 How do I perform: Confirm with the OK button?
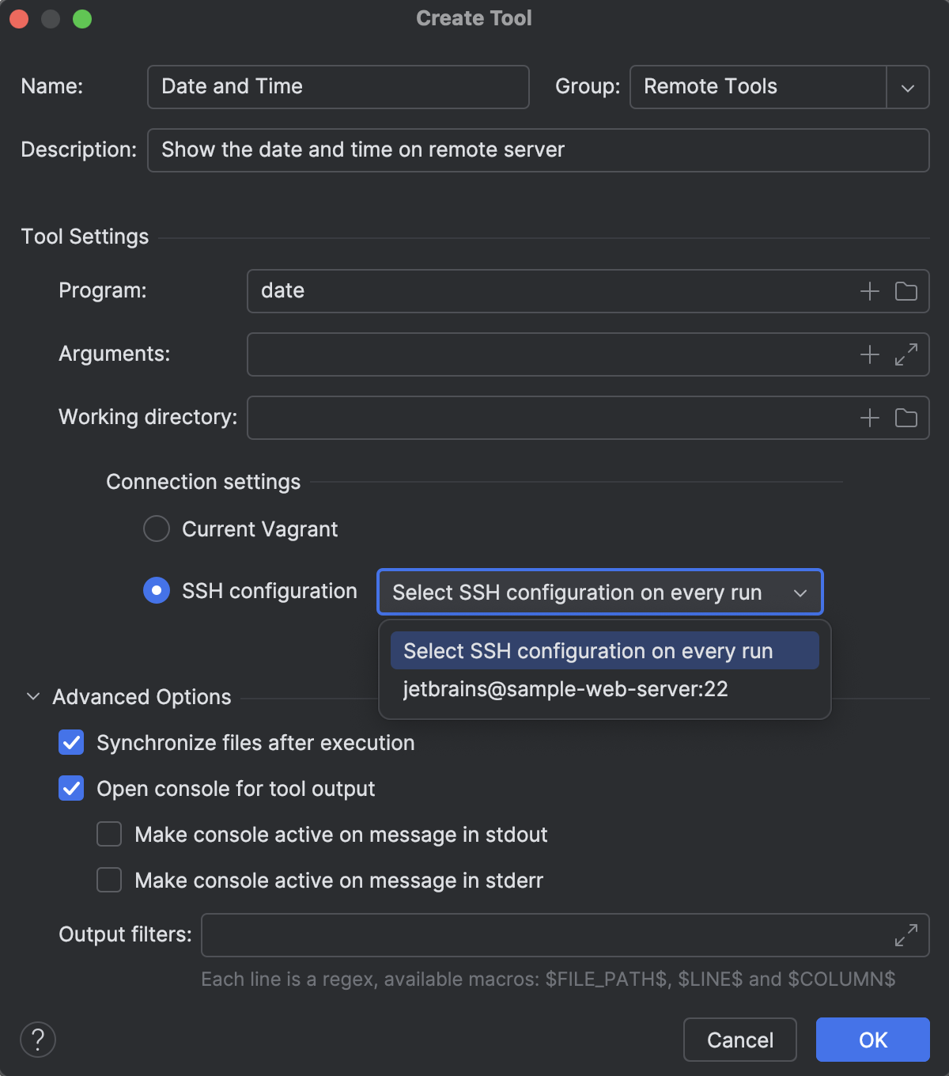pyautogui.click(x=872, y=1040)
